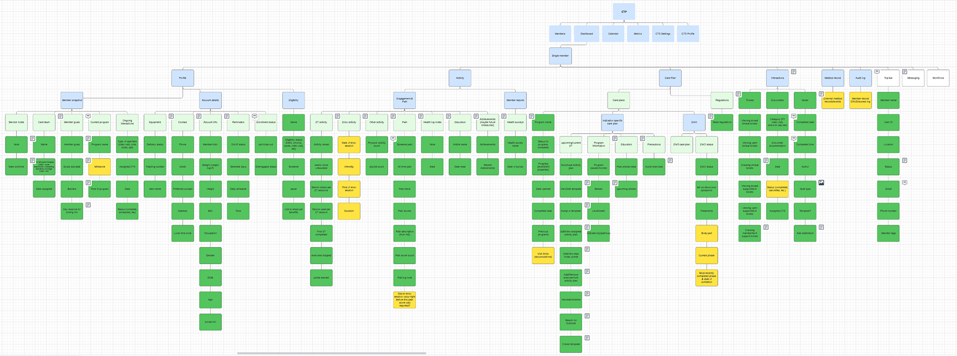Open the note icon on Tickets node
The height and width of the screenshot is (356, 957).
pyautogui.click(x=738, y=94)
